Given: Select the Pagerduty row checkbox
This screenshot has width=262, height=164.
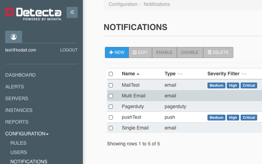Looking at the screenshot, I should coord(111,107).
